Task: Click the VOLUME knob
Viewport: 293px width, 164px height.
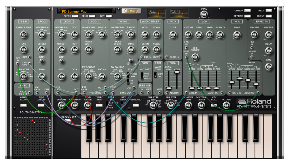Action: (62, 105)
